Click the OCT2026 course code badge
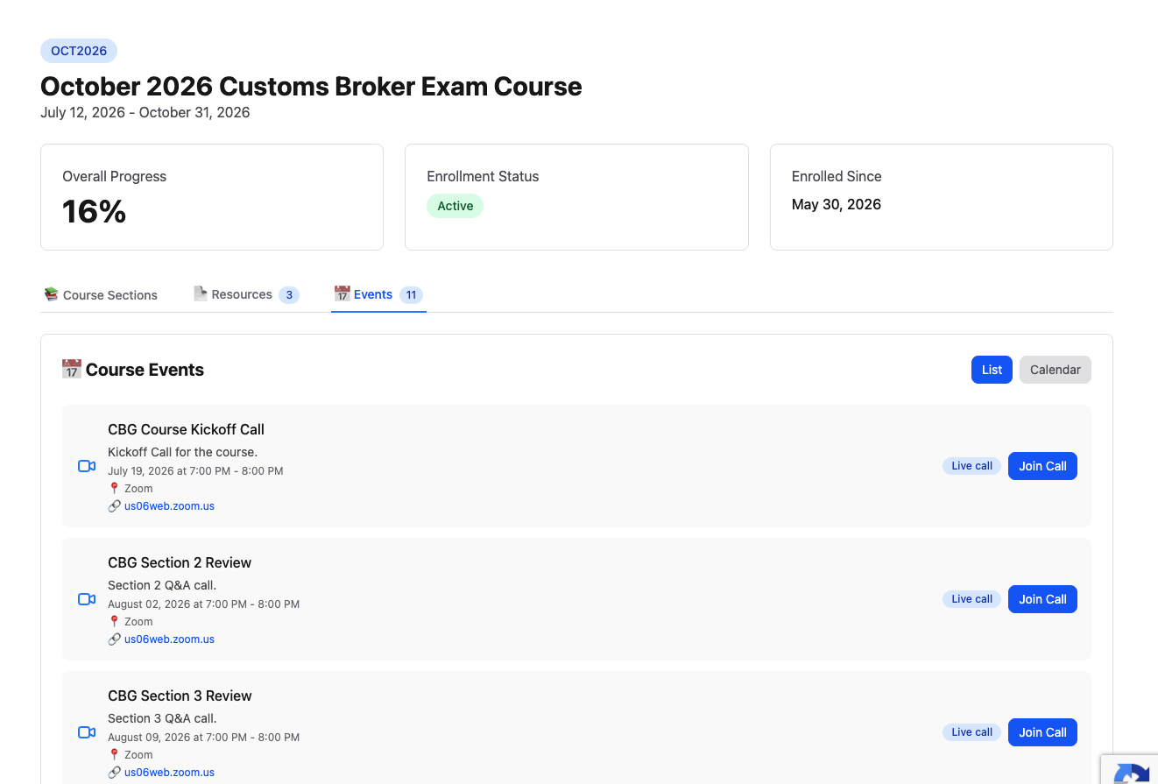 tap(79, 51)
